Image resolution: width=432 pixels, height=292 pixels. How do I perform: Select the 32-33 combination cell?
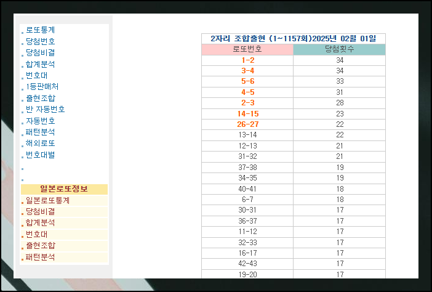pyautogui.click(x=247, y=242)
